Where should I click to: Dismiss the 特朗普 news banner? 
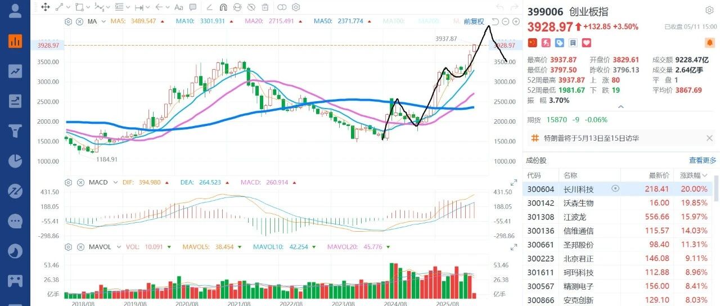click(709, 138)
